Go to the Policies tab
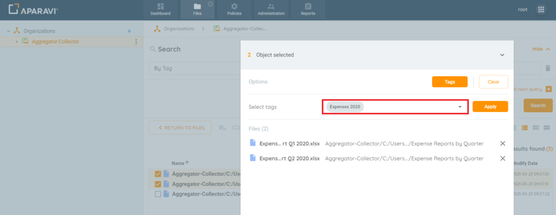Screen dimensions: 556x215 [235, 10]
